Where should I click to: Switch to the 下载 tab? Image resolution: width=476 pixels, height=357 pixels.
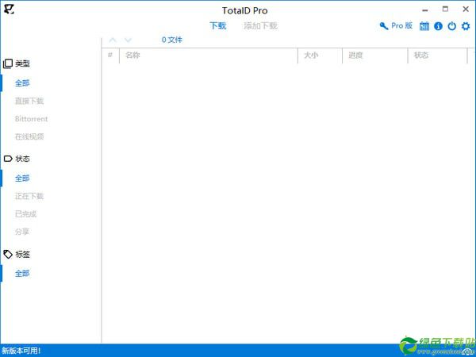218,26
